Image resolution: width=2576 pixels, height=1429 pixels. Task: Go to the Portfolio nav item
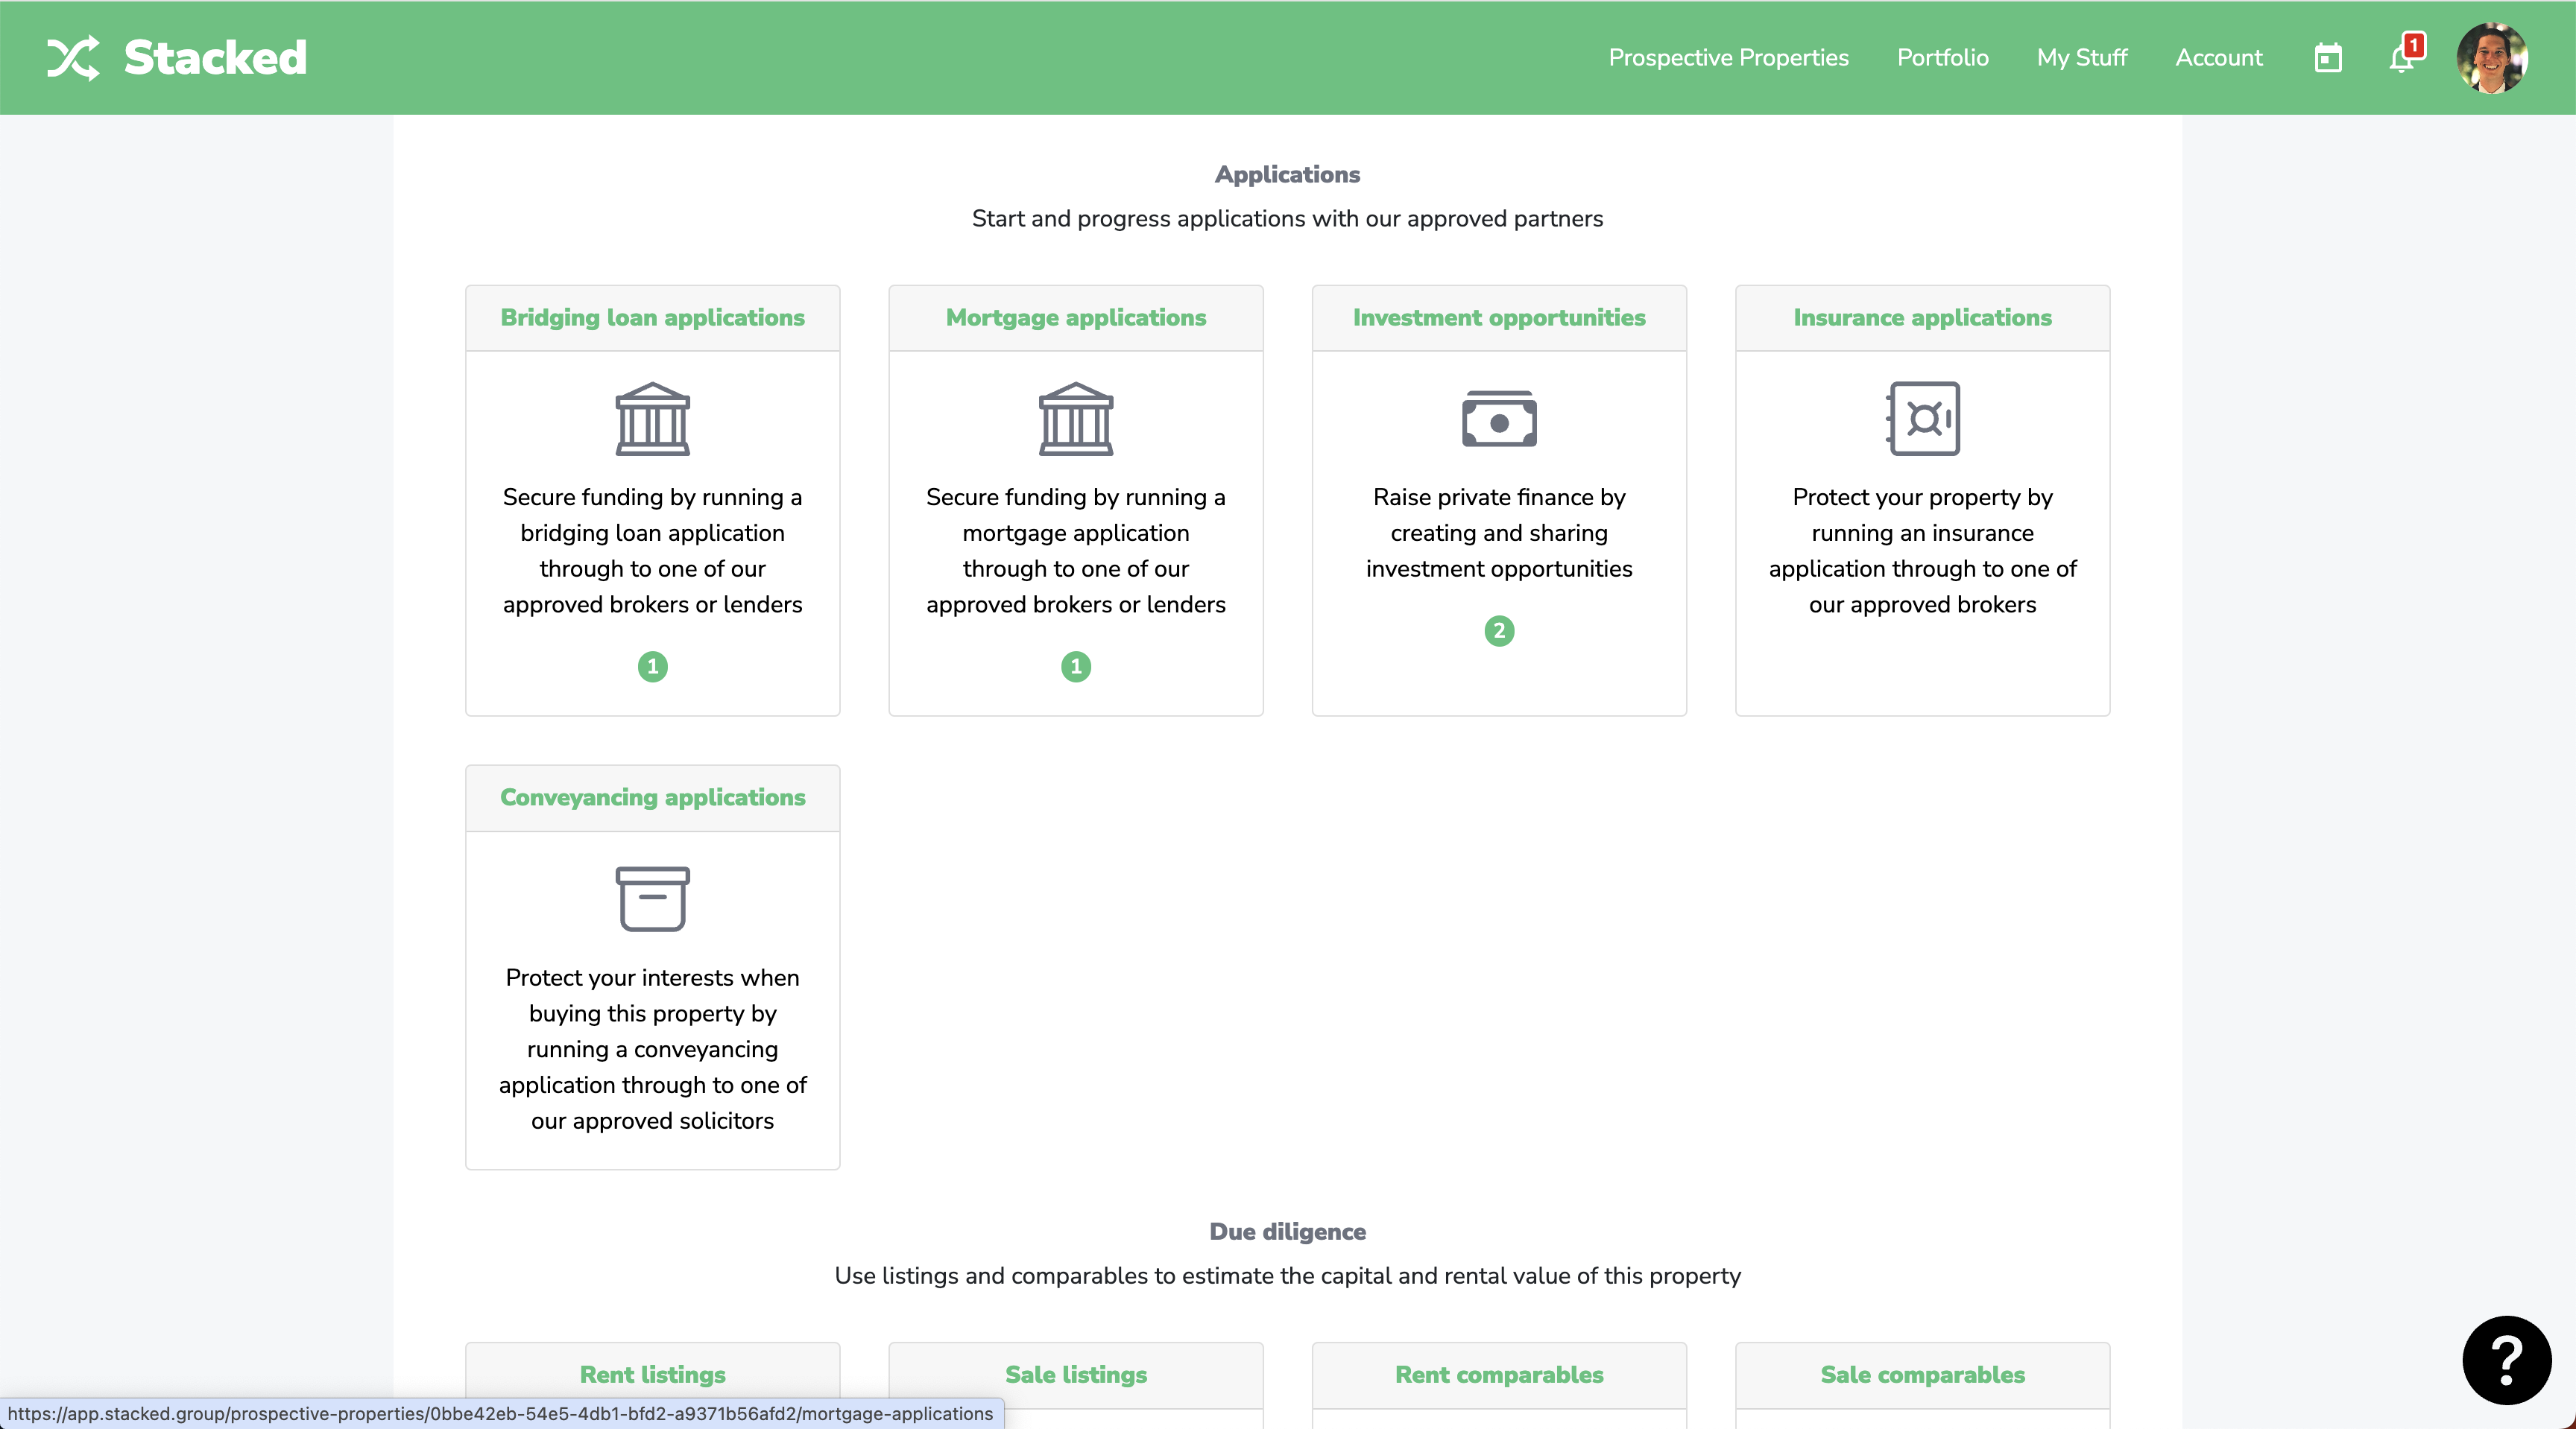[1942, 58]
